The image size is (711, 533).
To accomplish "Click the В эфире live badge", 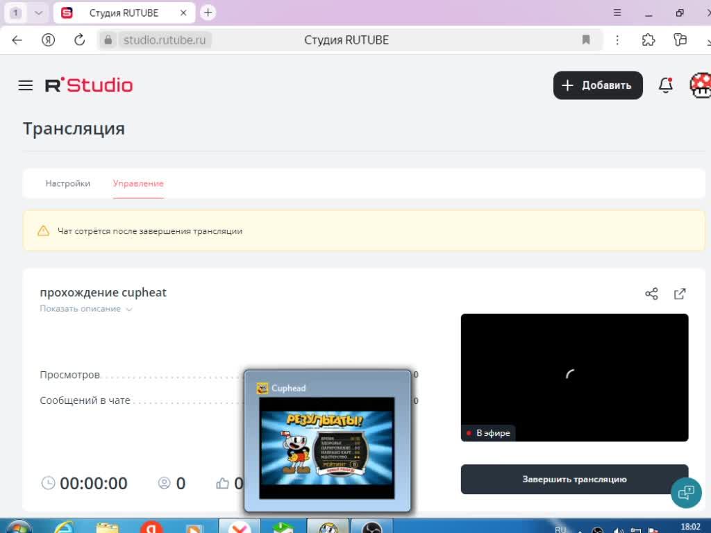I will click(x=489, y=433).
